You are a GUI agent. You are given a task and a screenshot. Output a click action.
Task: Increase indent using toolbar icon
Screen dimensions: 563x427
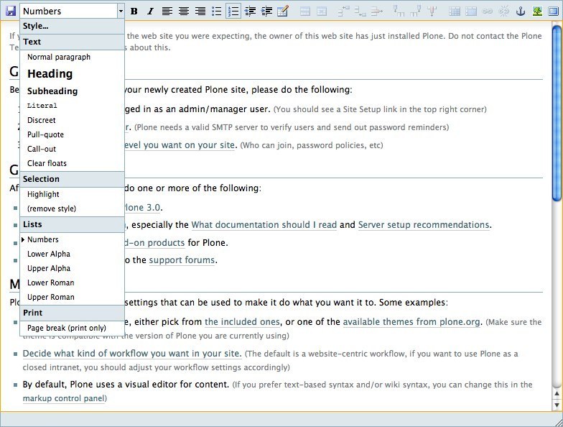(x=266, y=12)
